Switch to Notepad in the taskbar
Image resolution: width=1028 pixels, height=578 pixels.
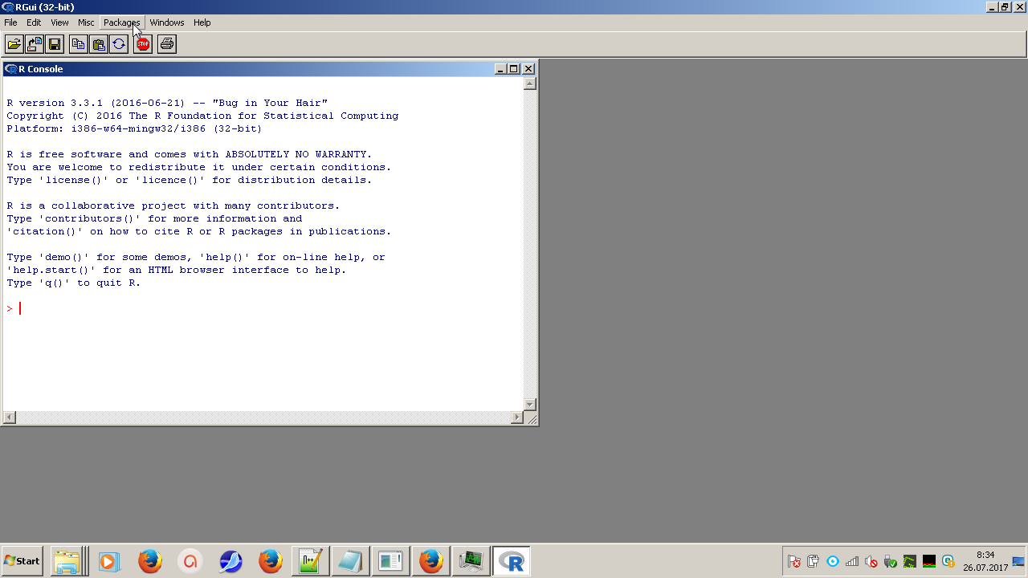click(351, 561)
